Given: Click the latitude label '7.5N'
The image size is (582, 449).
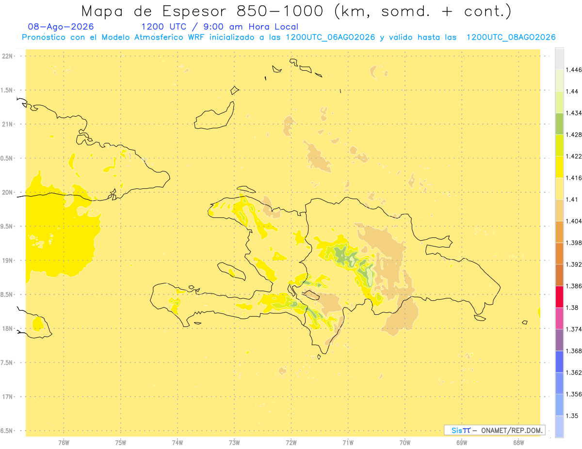Looking at the screenshot, I should pyautogui.click(x=7, y=362).
